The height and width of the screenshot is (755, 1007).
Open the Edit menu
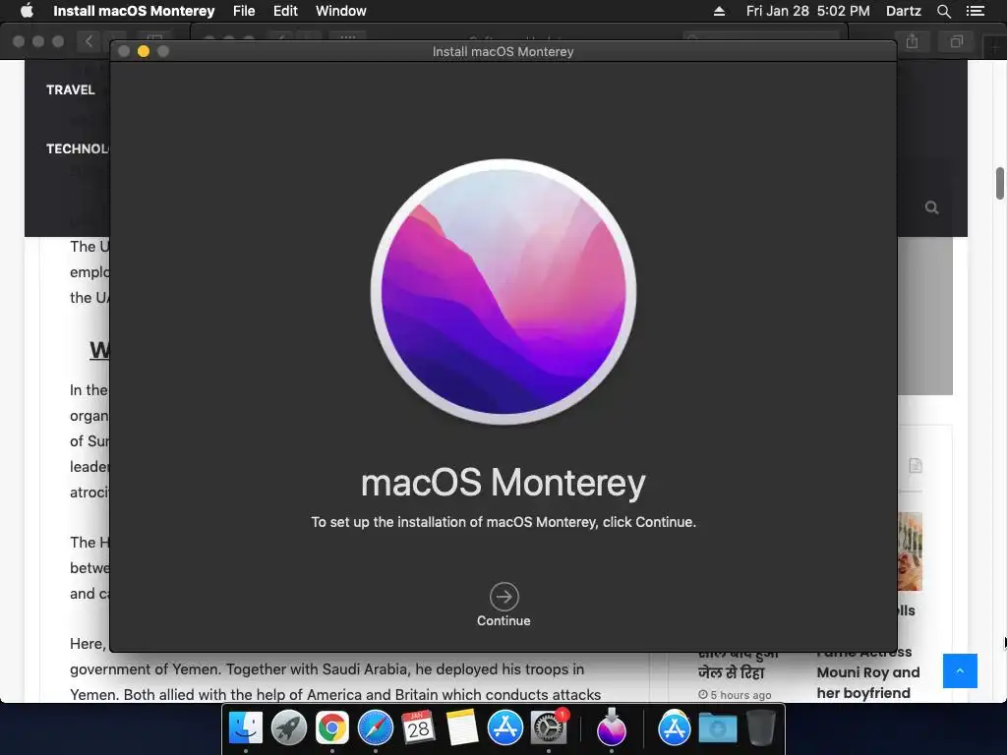click(285, 11)
